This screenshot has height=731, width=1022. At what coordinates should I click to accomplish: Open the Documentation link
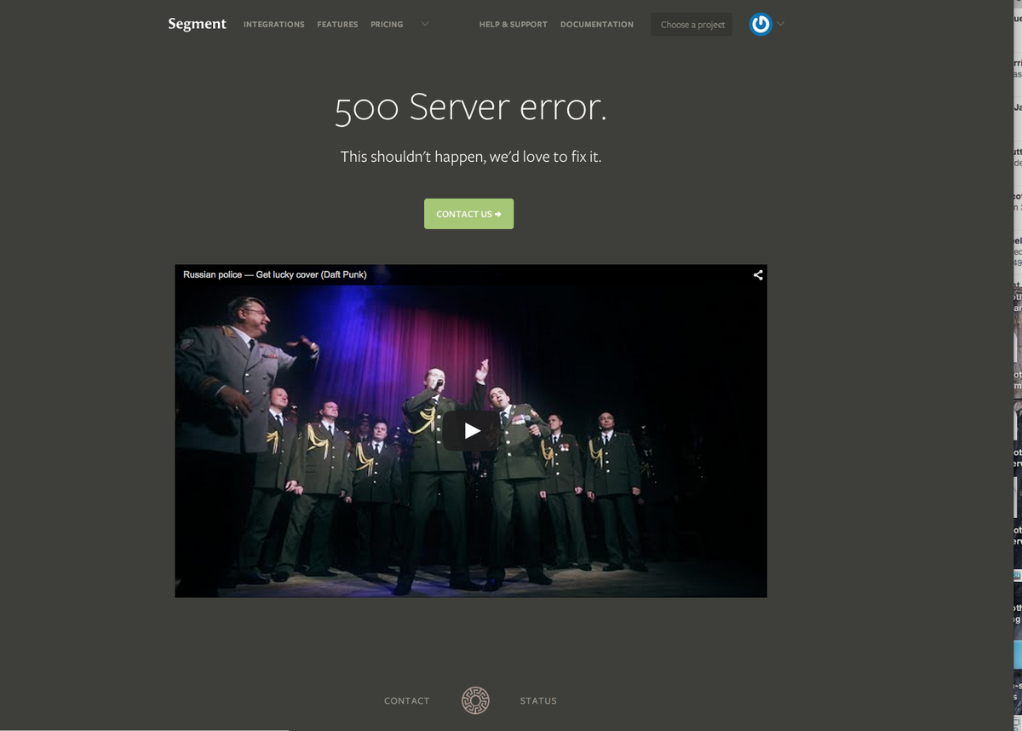click(597, 25)
